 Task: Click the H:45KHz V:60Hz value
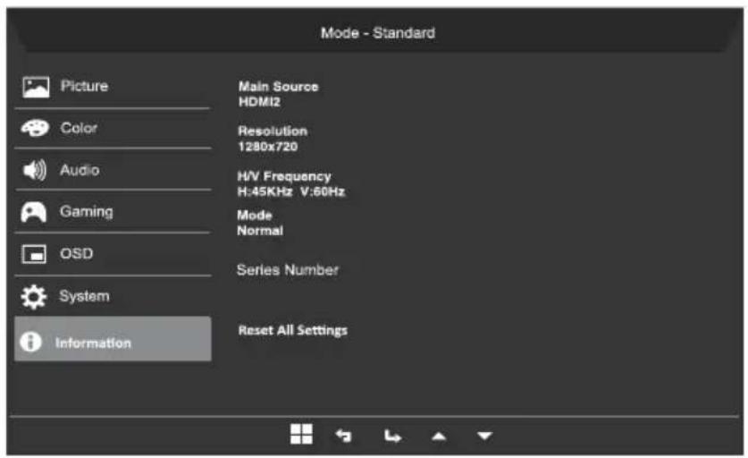(291, 191)
